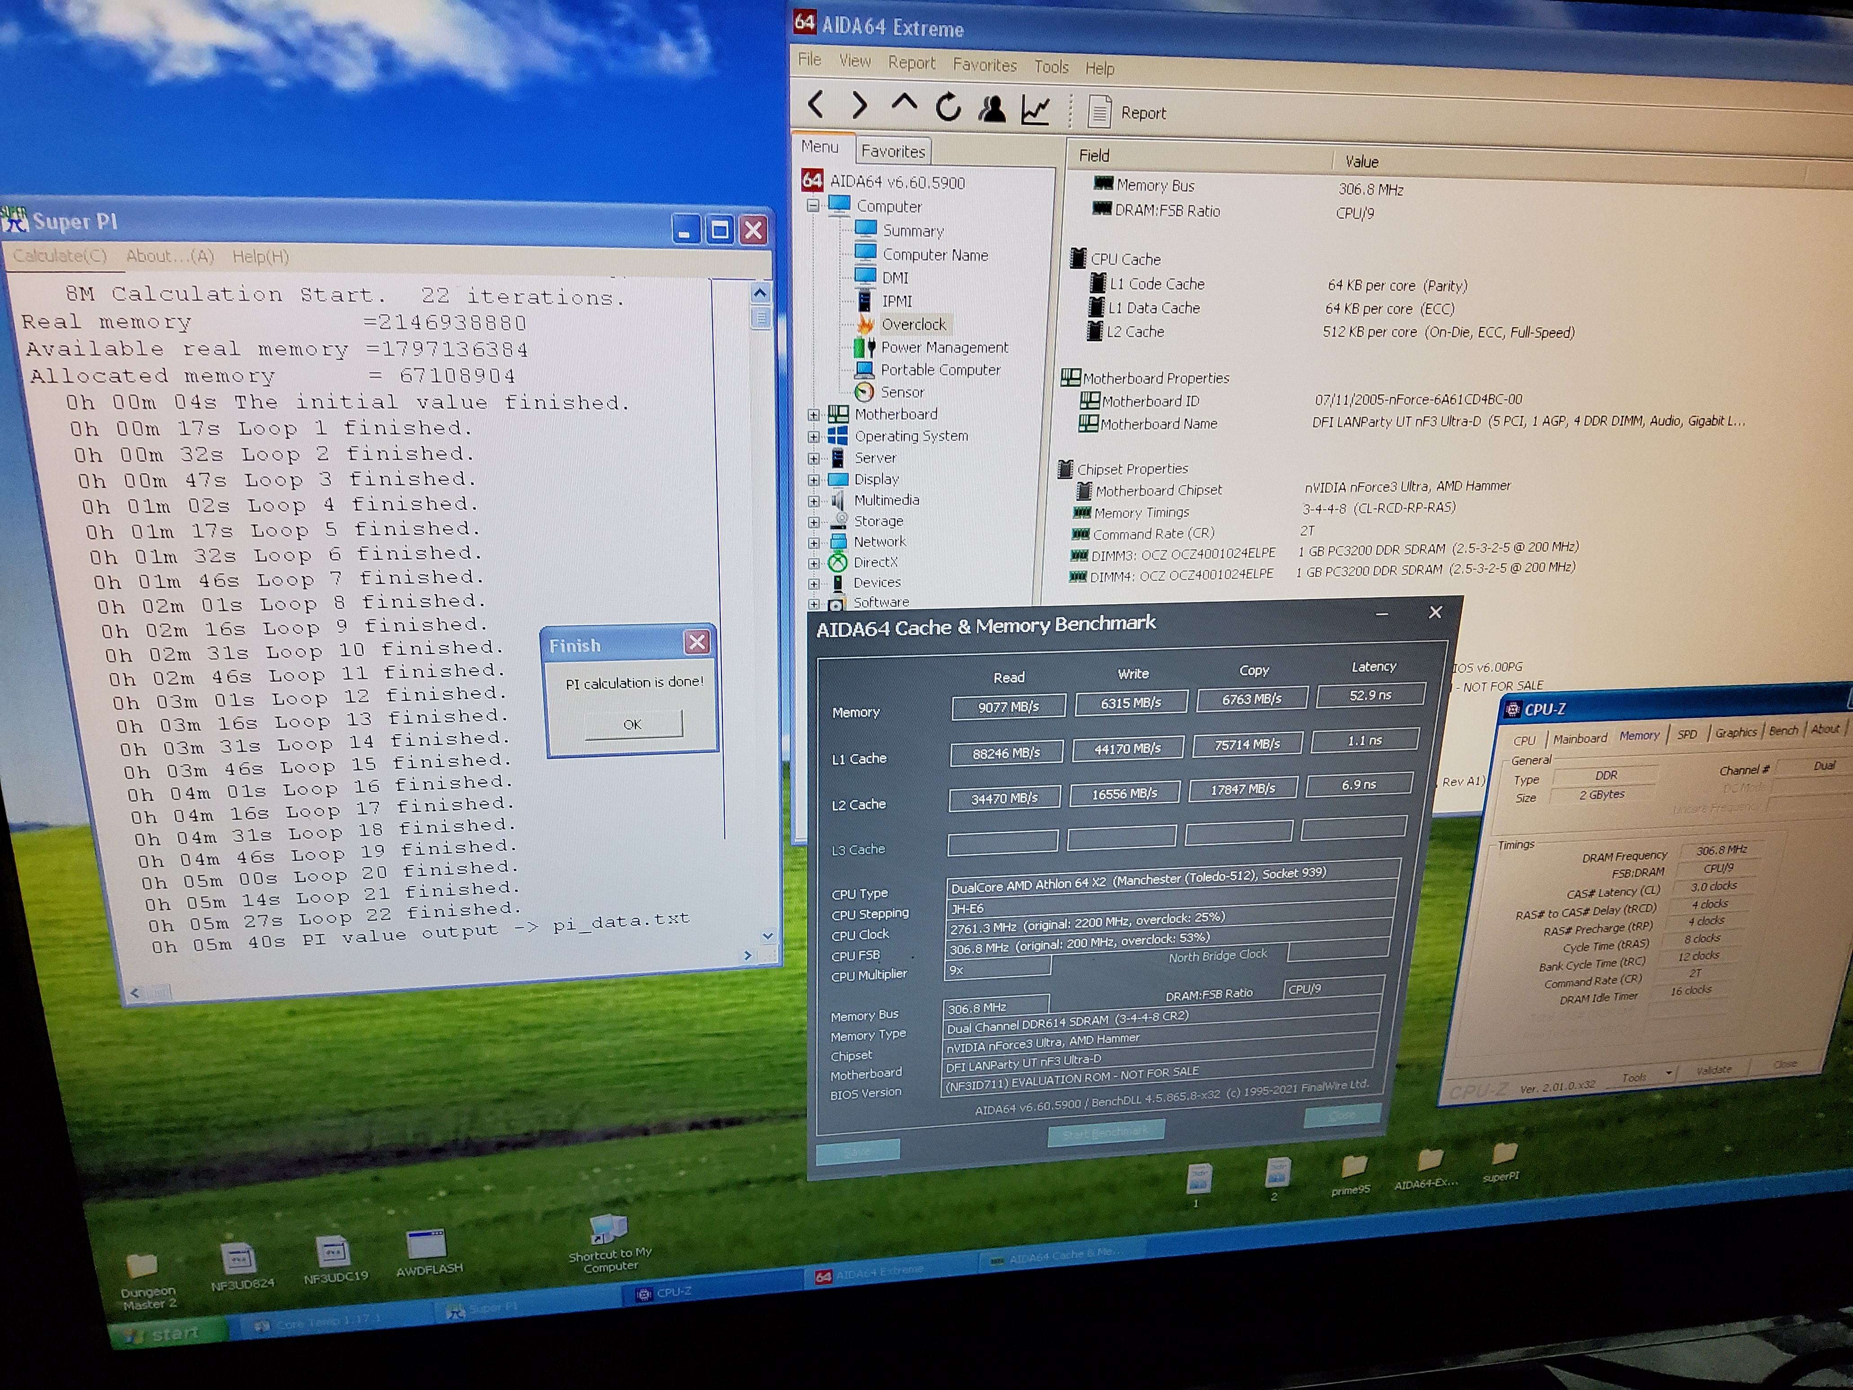The image size is (1853, 1390).
Task: Open the Tools dropdown arrow in CPU-Z
Action: tap(1669, 1073)
